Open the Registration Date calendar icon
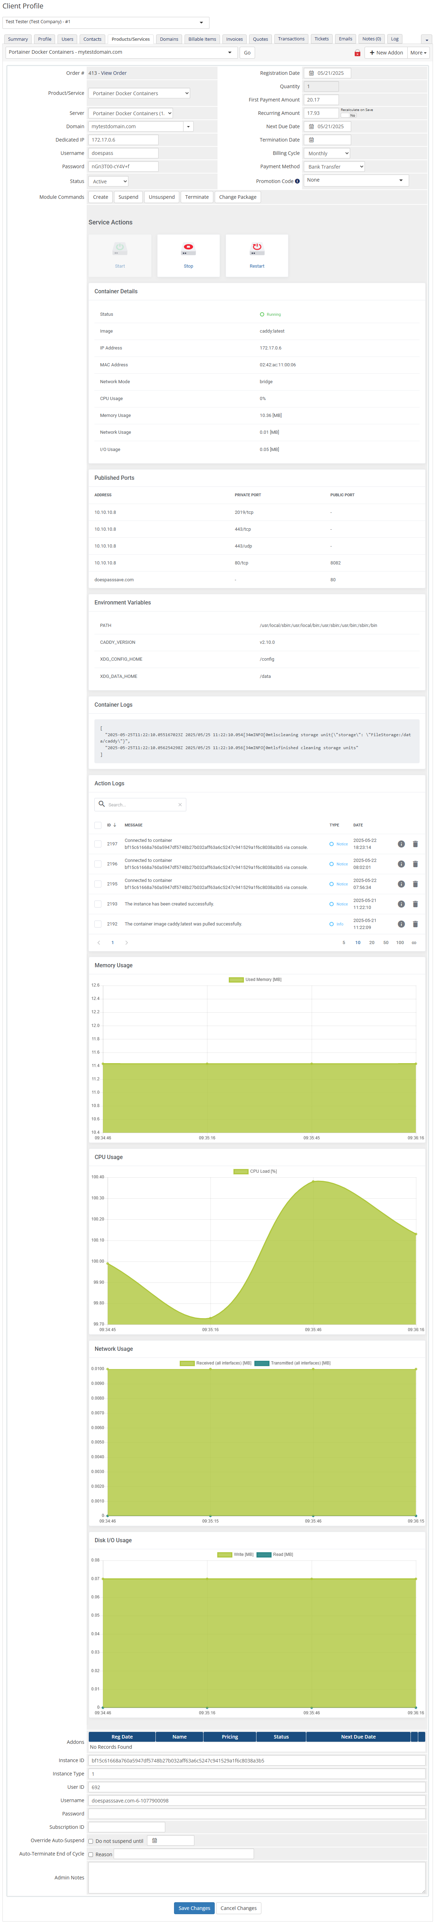Screen dimensions: 434x1924 coord(311,73)
